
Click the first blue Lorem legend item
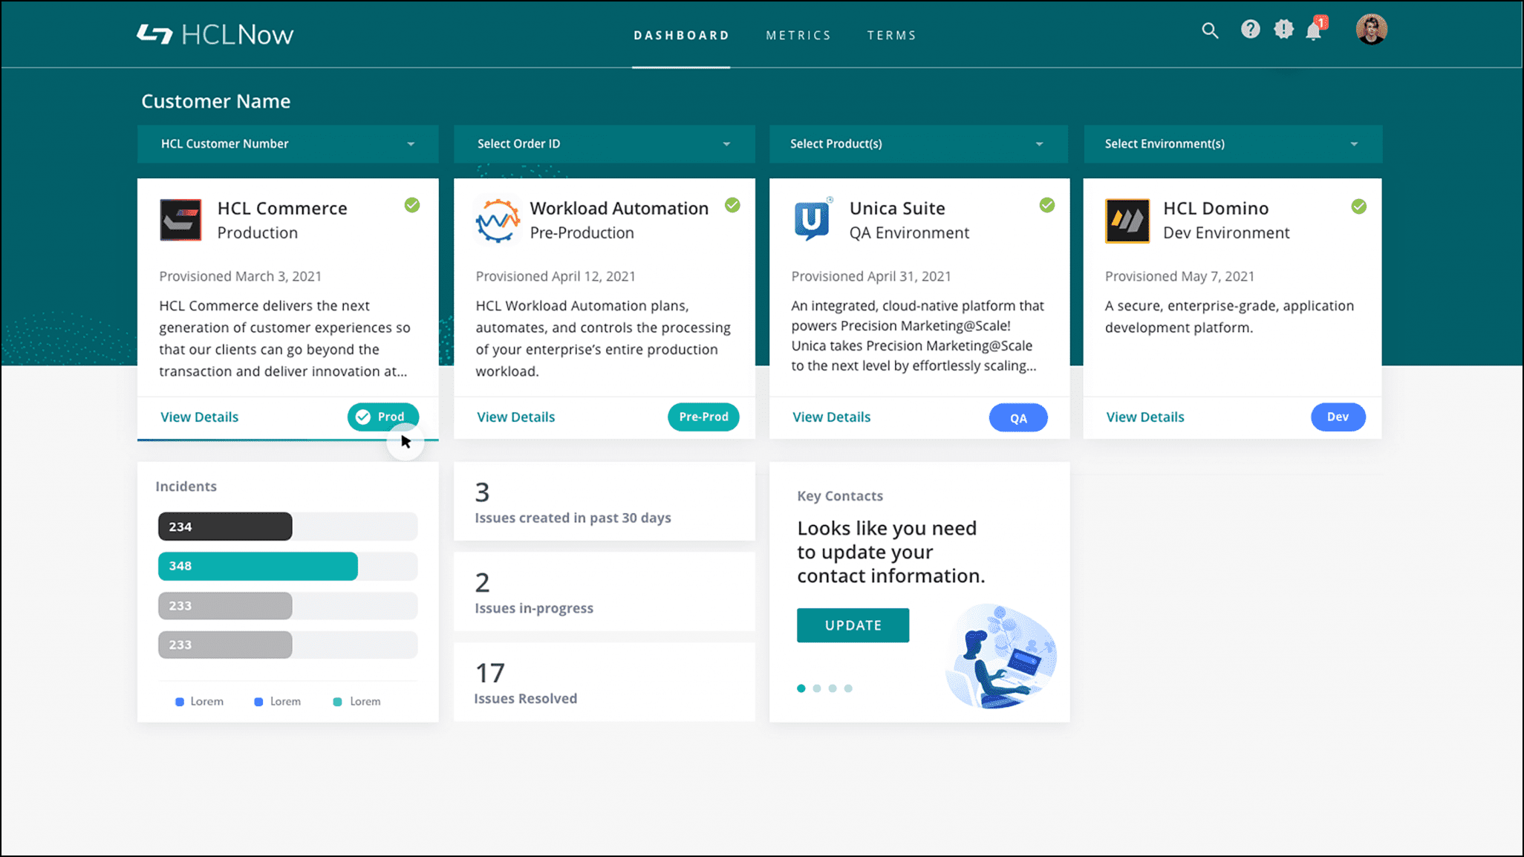point(199,701)
